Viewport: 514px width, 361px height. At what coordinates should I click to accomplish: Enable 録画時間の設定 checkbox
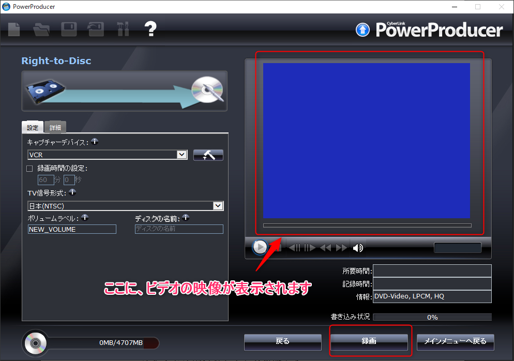tap(29, 169)
